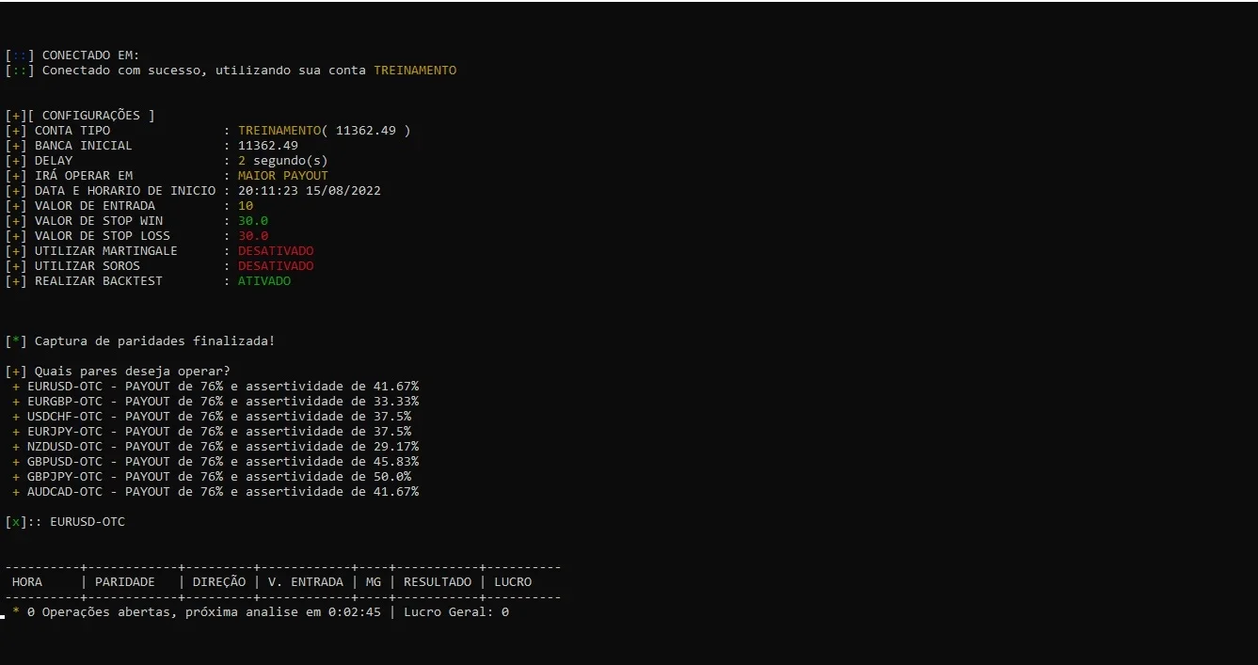Click the NZDUSD-OTC pair entry

215,447
